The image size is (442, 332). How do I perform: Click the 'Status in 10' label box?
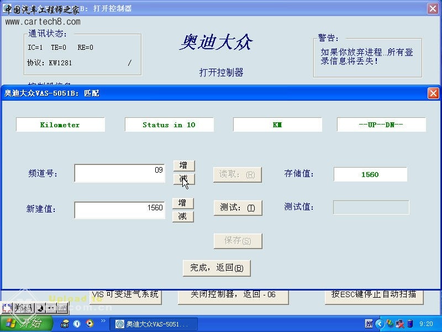pos(169,124)
